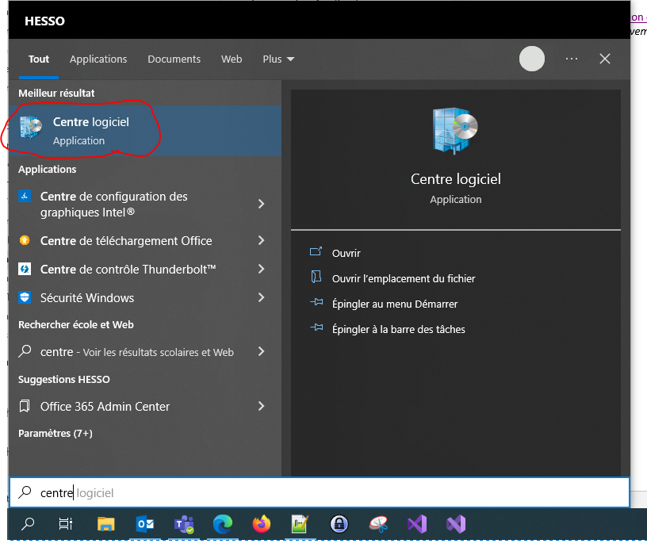Switch to the Documents tab
Viewport: 647px width, 555px height.
point(174,59)
